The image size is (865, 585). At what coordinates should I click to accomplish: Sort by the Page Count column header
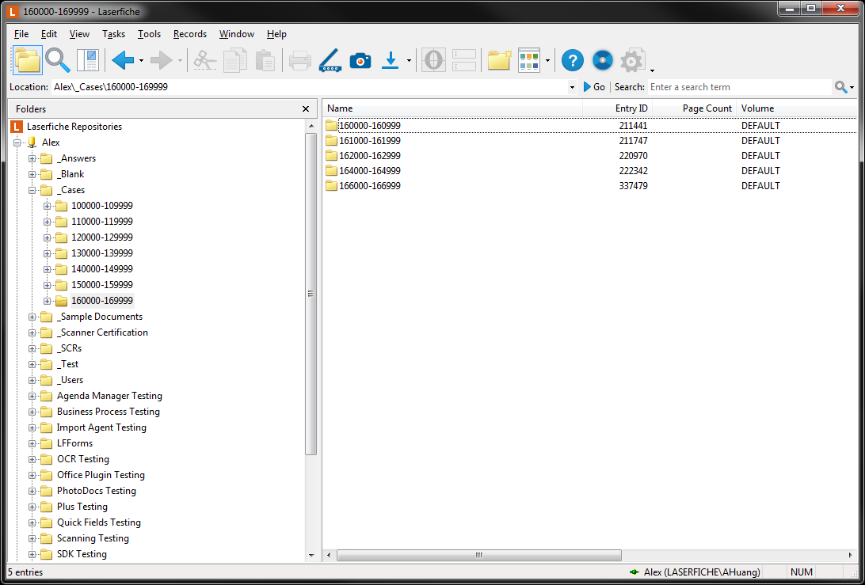(694, 108)
